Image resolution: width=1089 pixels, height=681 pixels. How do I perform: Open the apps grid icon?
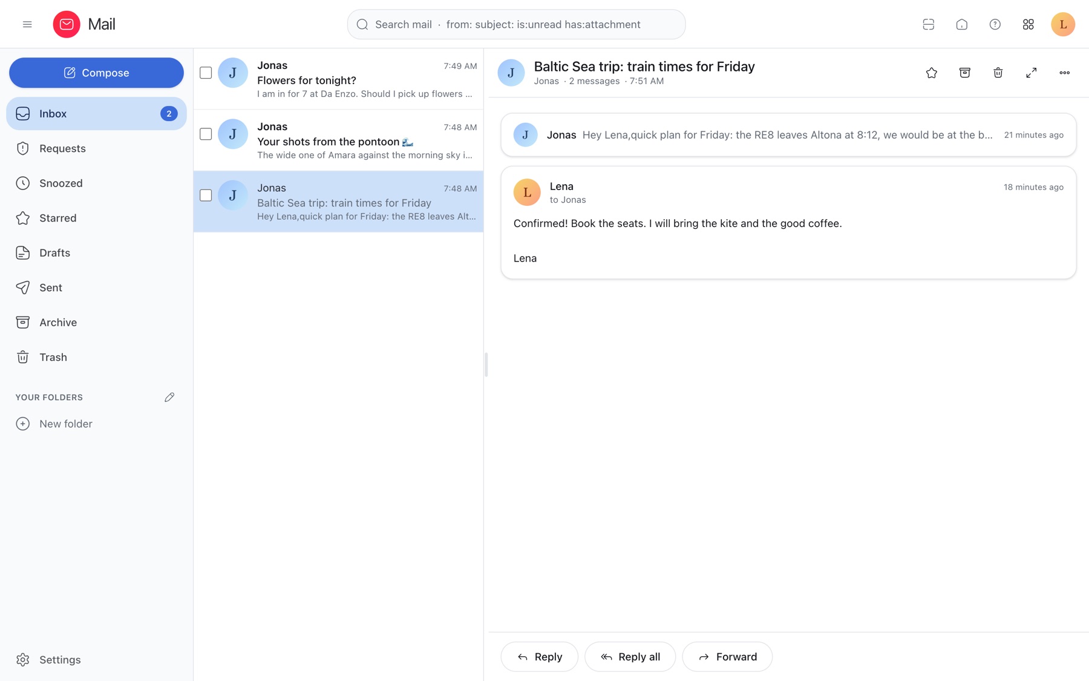1028,24
